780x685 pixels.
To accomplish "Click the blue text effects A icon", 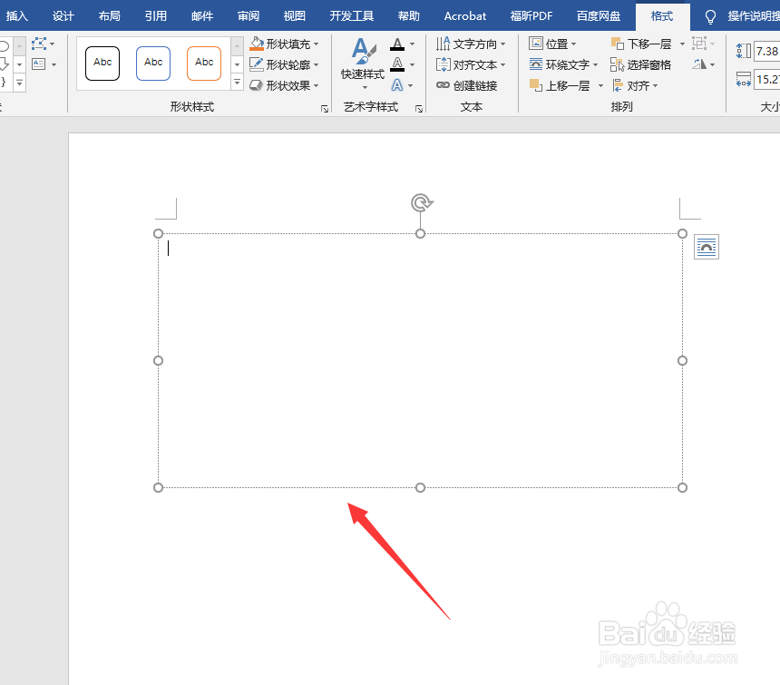I will (397, 85).
